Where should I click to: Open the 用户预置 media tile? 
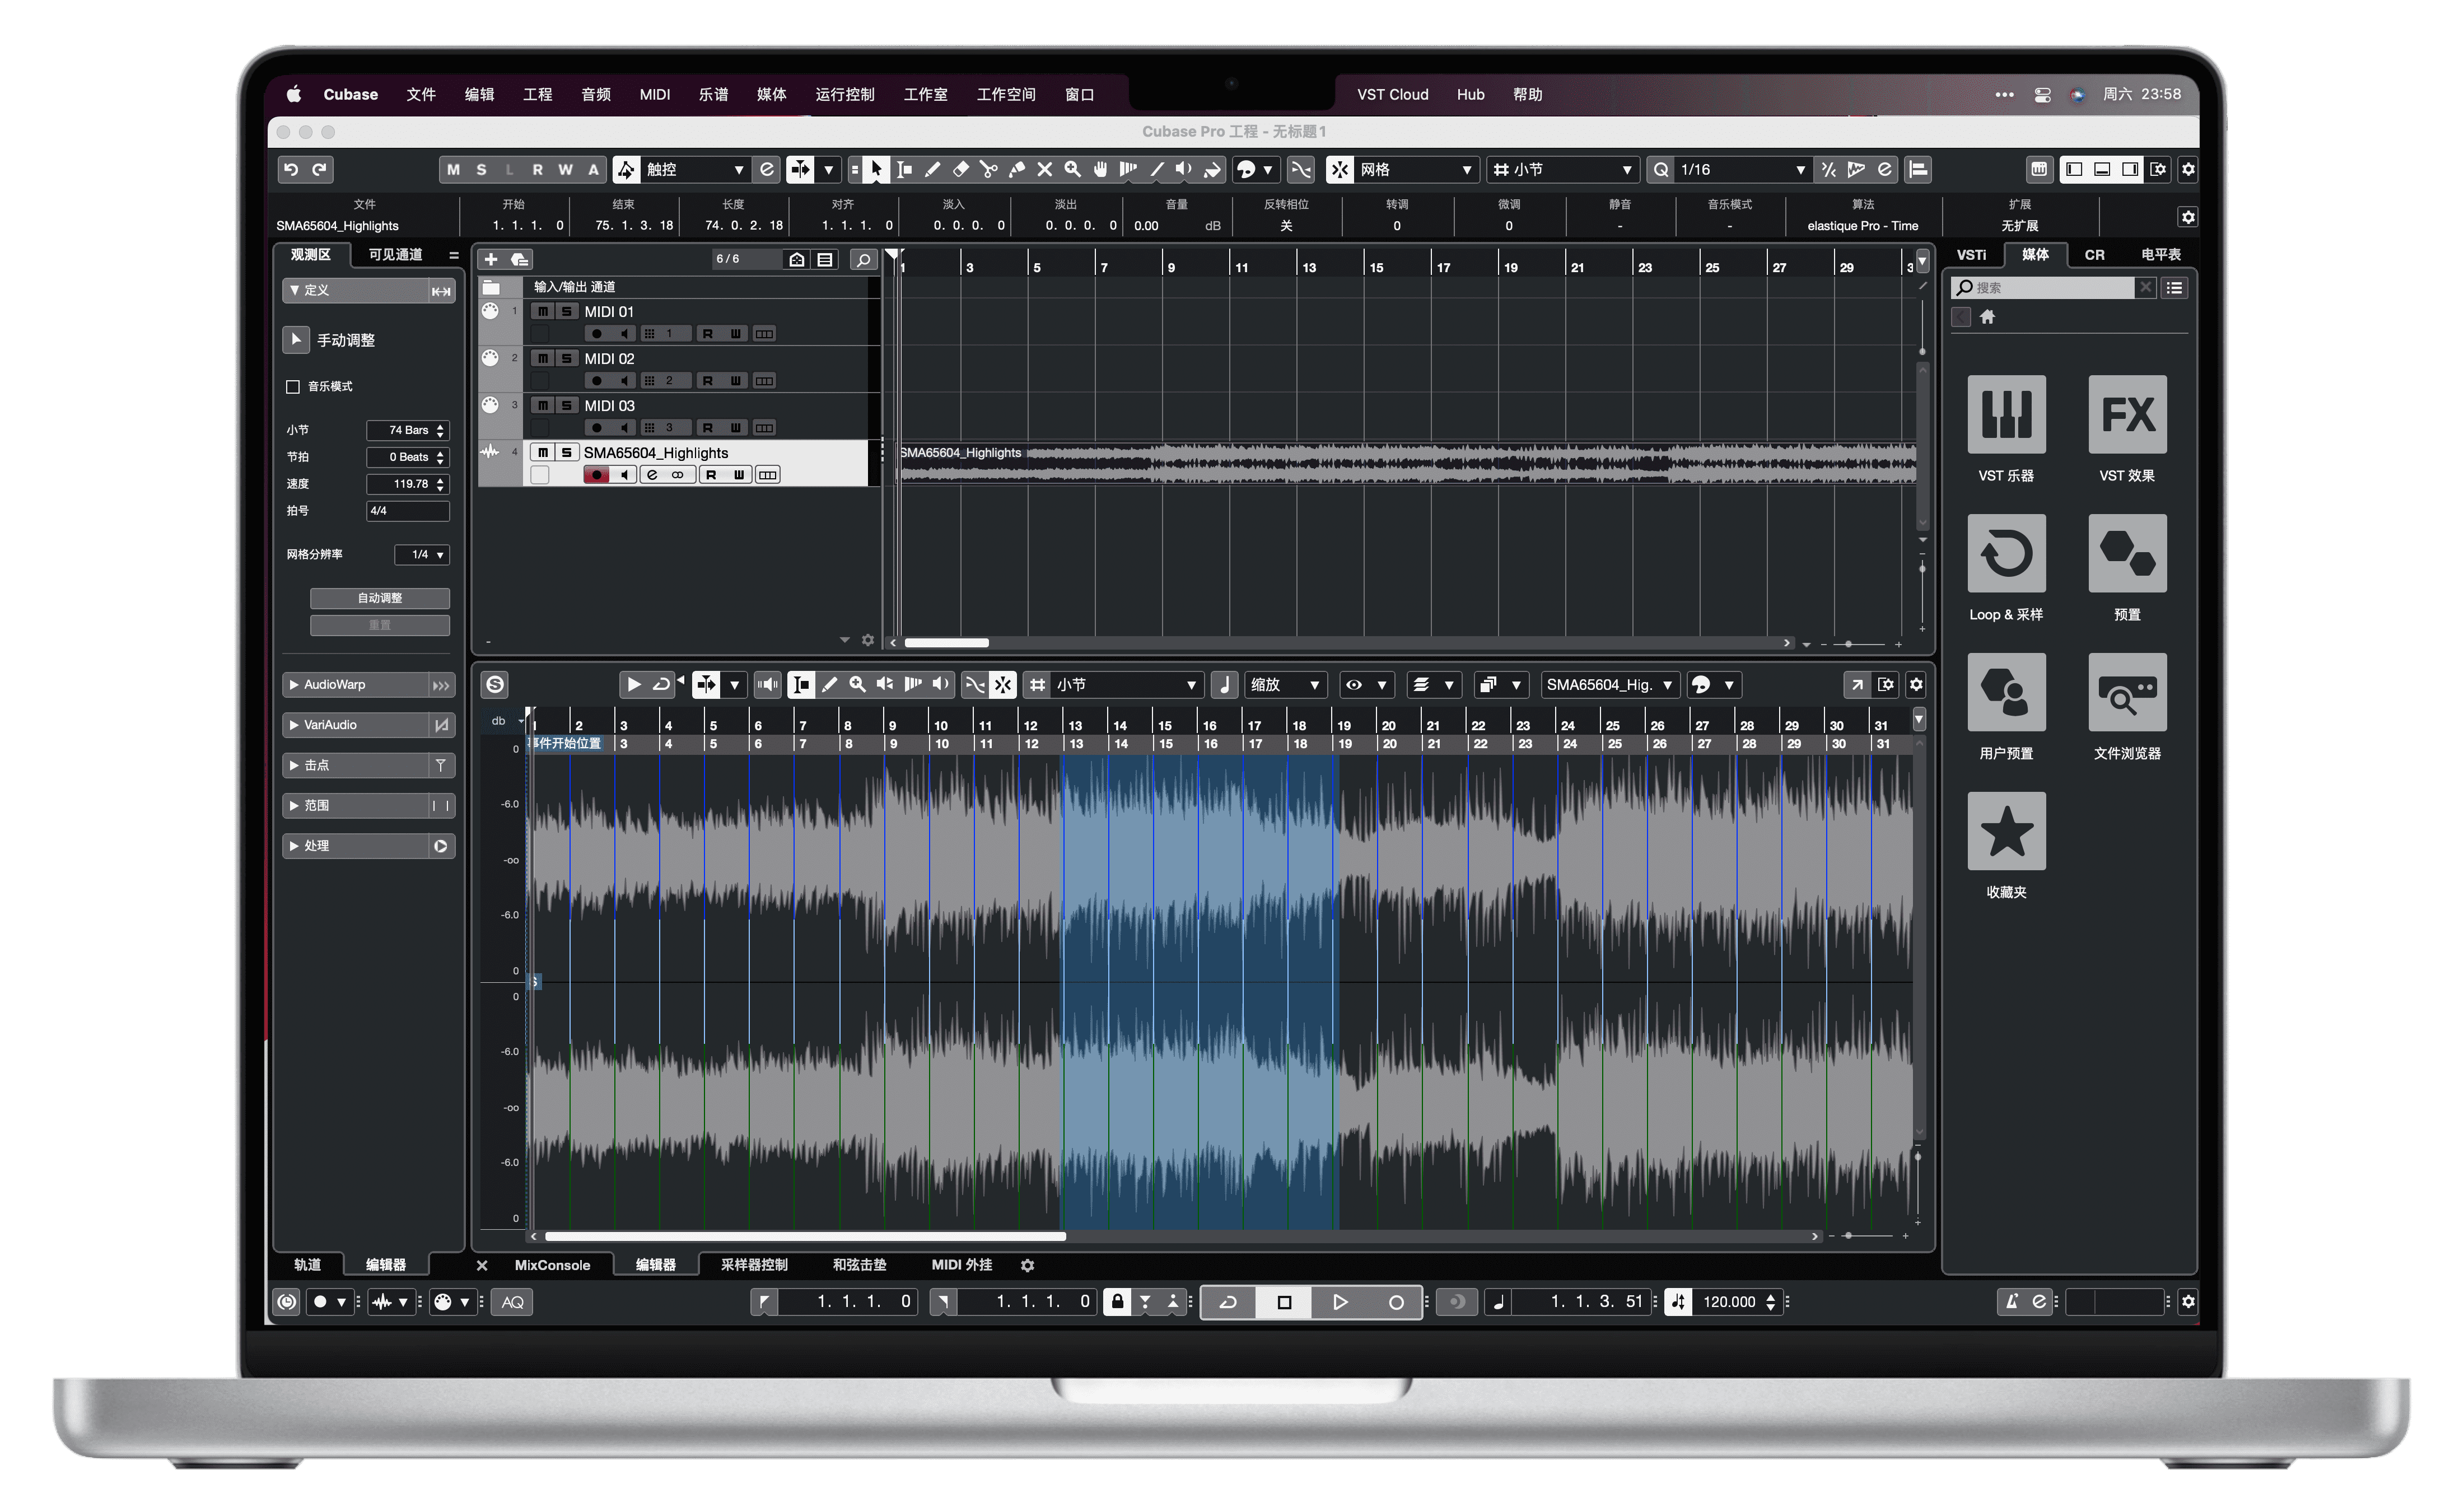point(2006,692)
